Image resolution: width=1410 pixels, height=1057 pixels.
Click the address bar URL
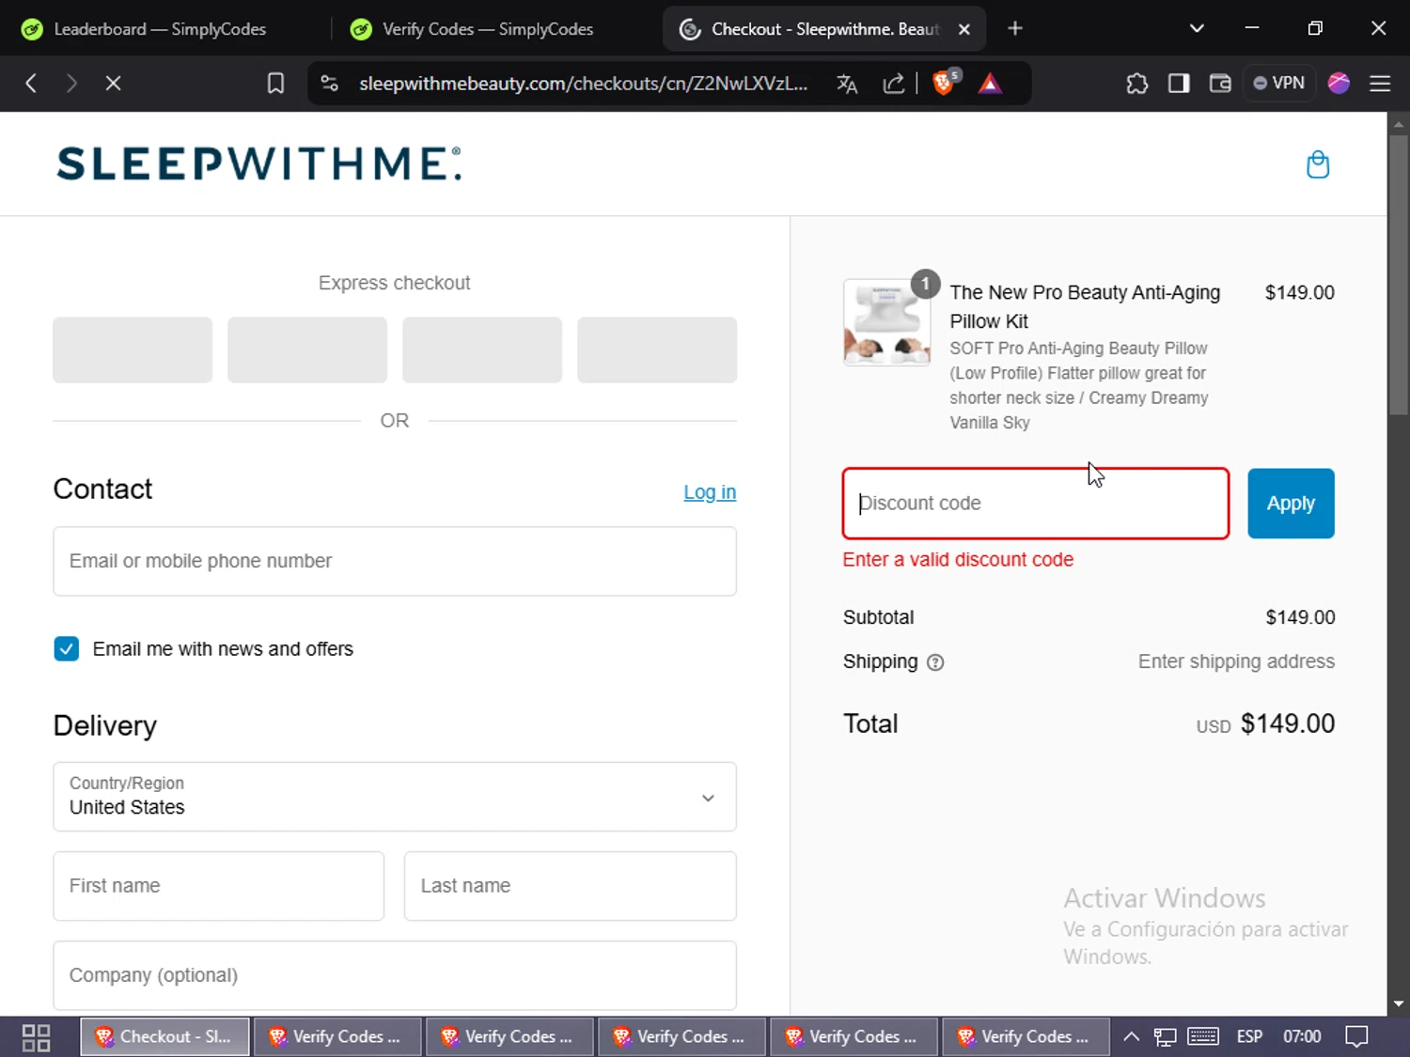click(x=583, y=84)
